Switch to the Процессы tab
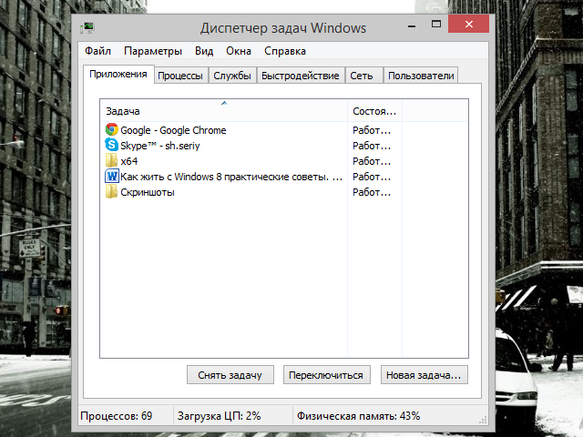Image resolution: width=583 pixels, height=437 pixels. pos(180,76)
